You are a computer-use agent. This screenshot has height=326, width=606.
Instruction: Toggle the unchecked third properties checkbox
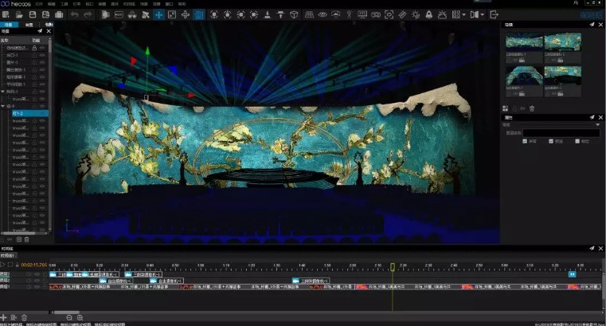click(577, 141)
